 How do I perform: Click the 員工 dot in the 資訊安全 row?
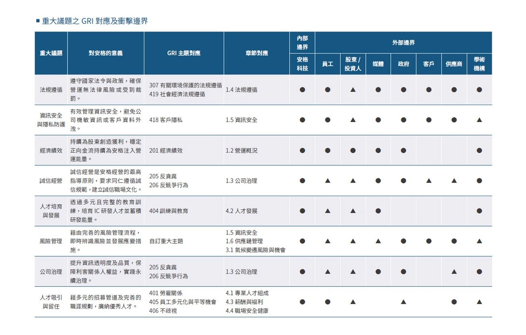[x=328, y=120]
